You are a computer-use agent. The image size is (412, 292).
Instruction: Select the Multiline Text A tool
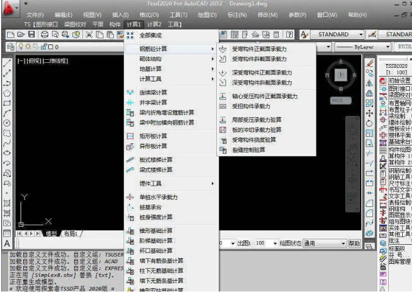(x=7, y=243)
